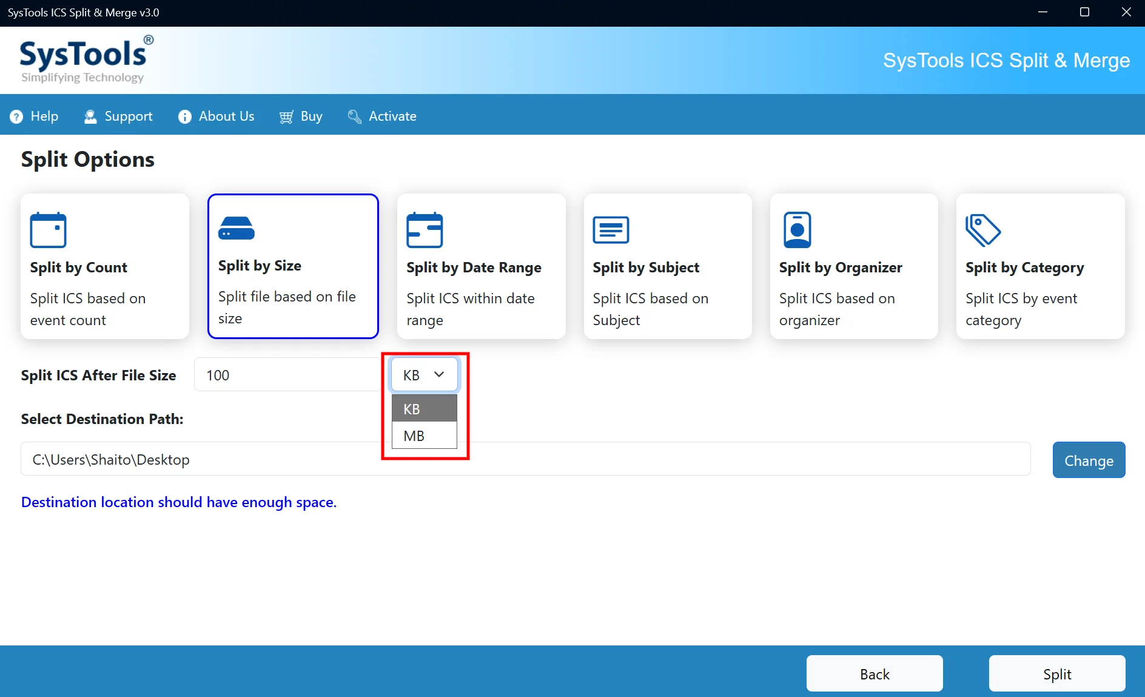Select the Split by Category heading
The height and width of the screenshot is (697, 1145).
pyautogui.click(x=1025, y=268)
